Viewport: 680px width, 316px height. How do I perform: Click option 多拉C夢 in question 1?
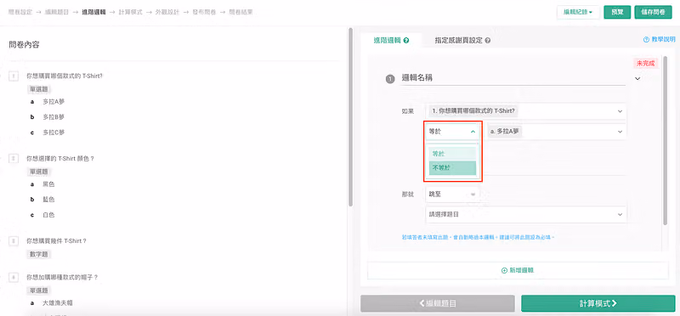pos(54,133)
